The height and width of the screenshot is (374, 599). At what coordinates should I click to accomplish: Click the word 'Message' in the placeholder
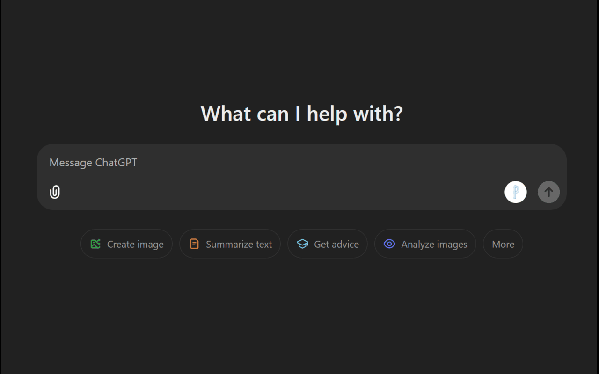[x=71, y=163]
